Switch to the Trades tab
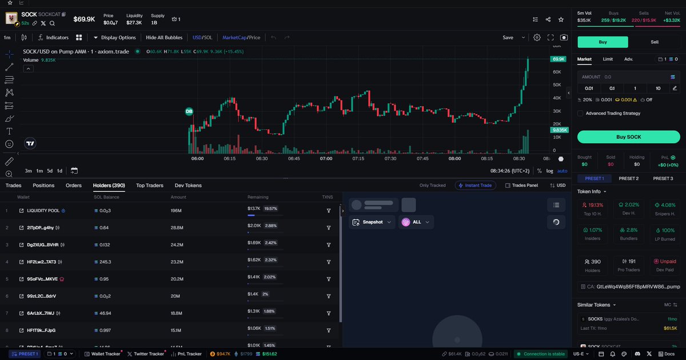Viewport: 686px width, 360px height. click(13, 185)
